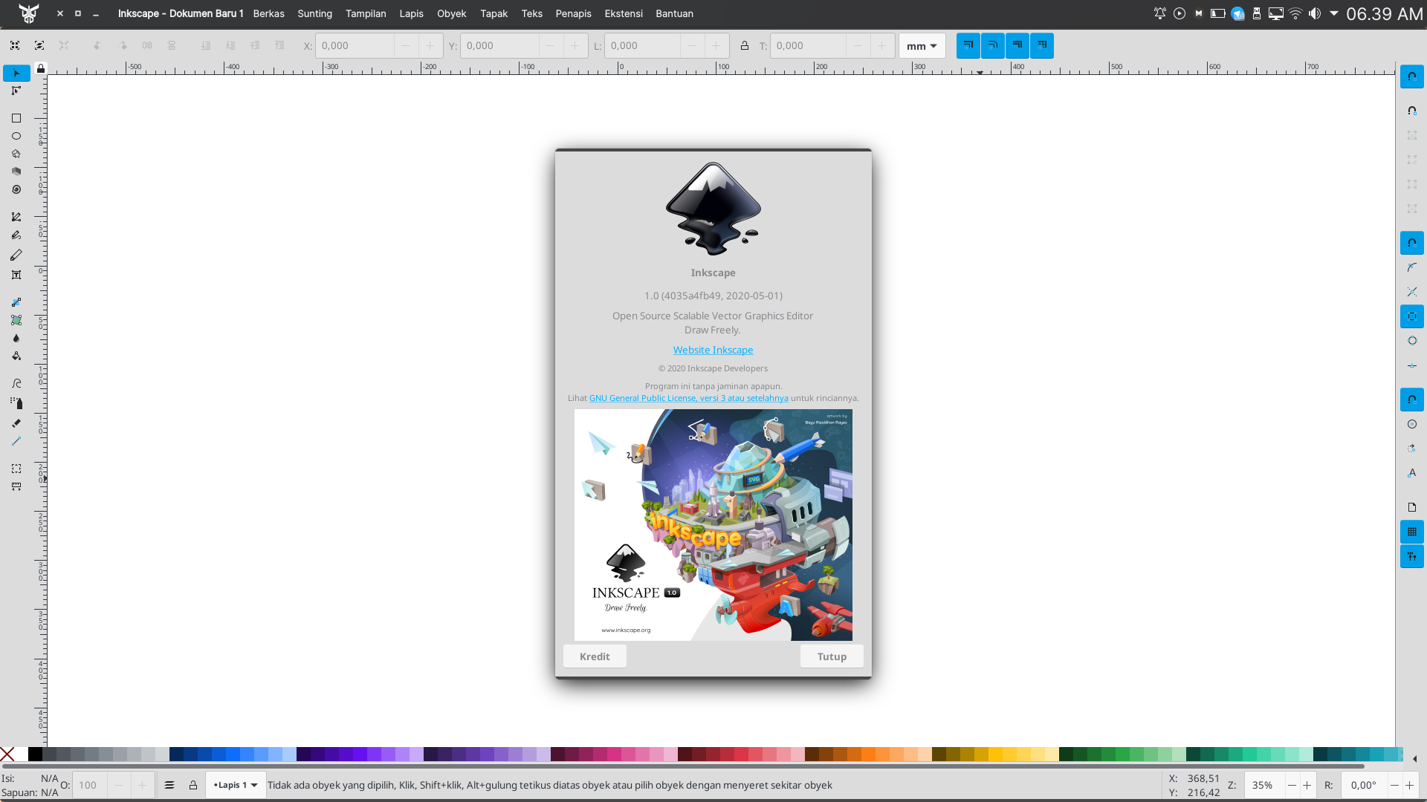
Task: Click the no-color X swatch
Action: point(7,754)
